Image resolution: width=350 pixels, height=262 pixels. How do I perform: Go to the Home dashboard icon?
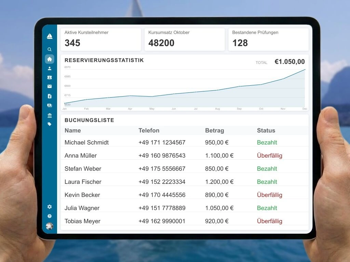(50, 59)
